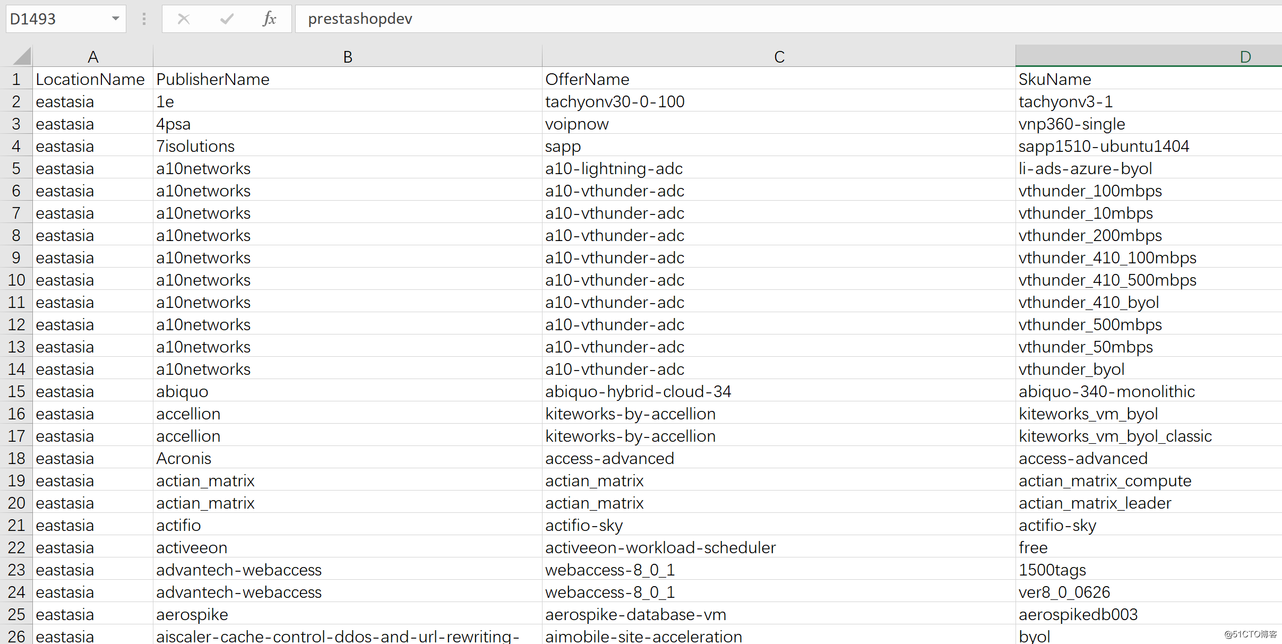
Task: Select column A header
Action: pyautogui.click(x=93, y=56)
